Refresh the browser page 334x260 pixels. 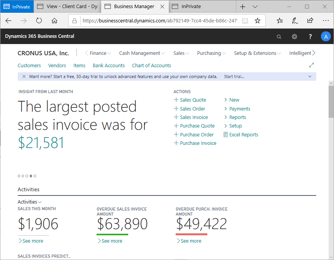39,21
